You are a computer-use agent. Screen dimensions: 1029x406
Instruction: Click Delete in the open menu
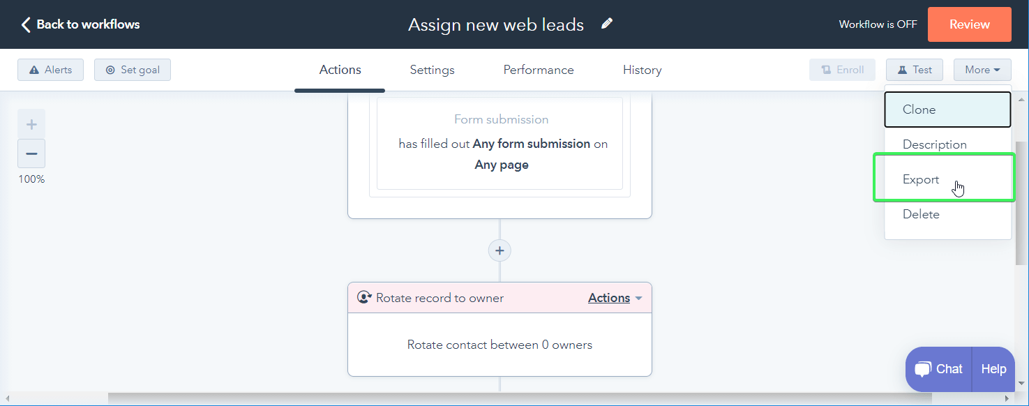[x=921, y=213]
